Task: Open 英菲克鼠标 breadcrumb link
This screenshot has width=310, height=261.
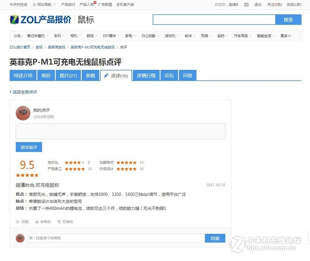Action: (57, 47)
